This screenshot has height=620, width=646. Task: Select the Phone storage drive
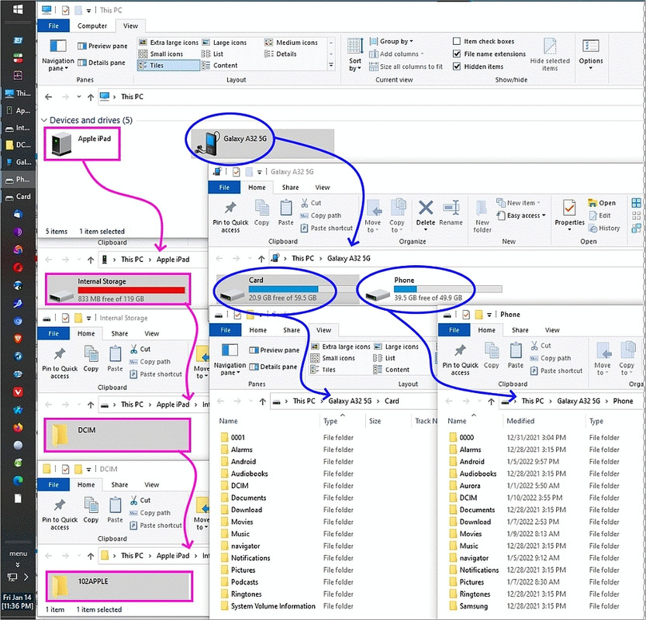point(433,289)
